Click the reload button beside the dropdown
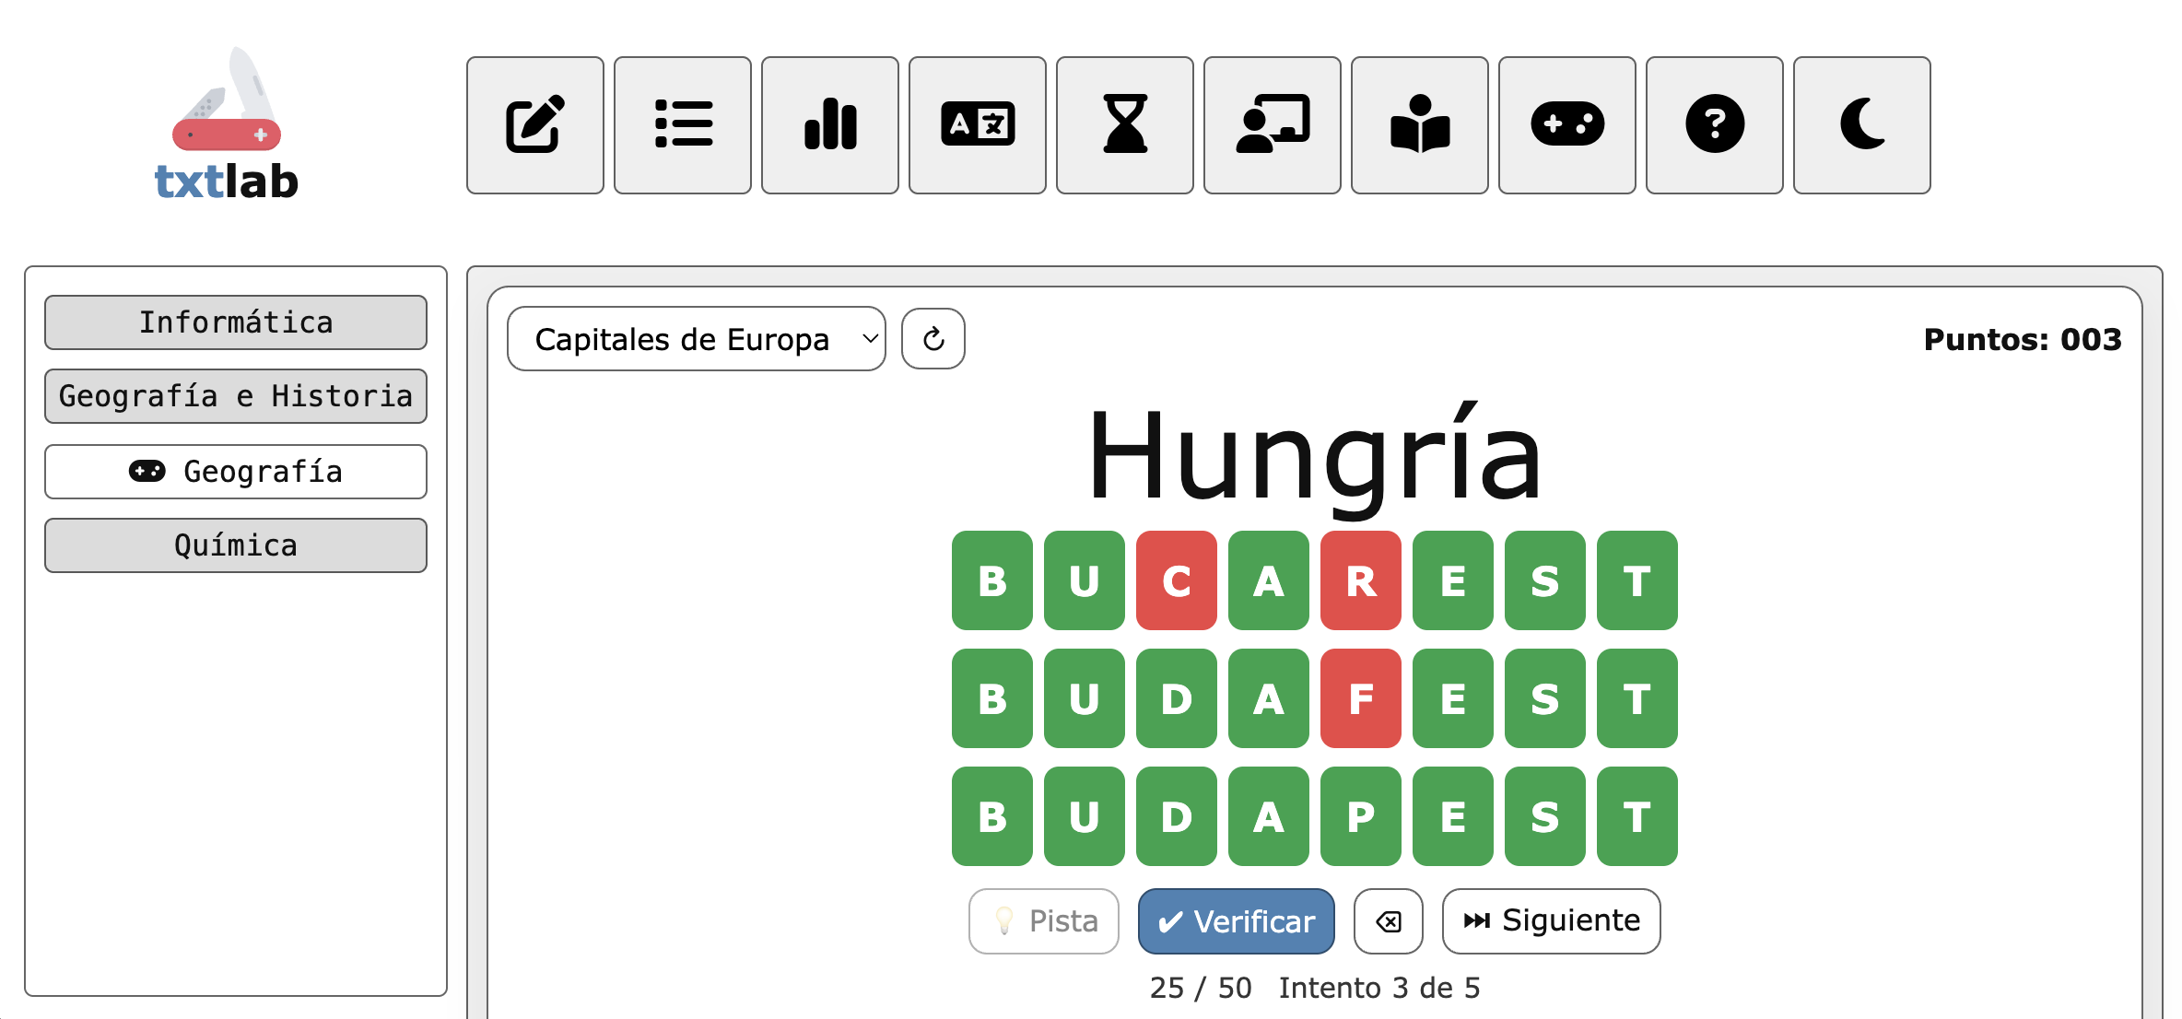 pos(933,339)
